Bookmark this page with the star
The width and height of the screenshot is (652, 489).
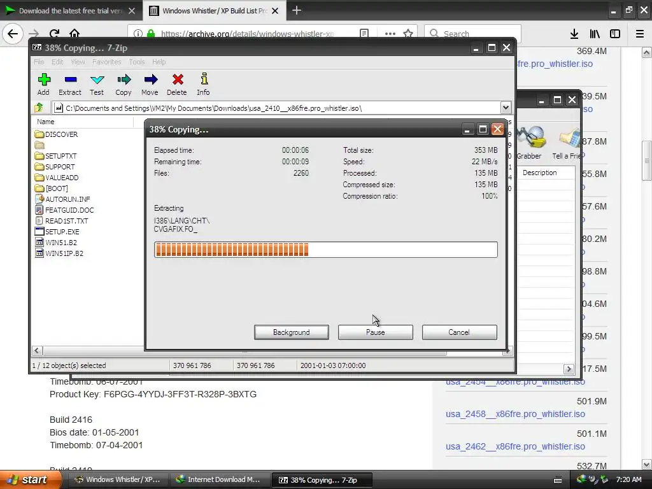pyautogui.click(x=408, y=34)
